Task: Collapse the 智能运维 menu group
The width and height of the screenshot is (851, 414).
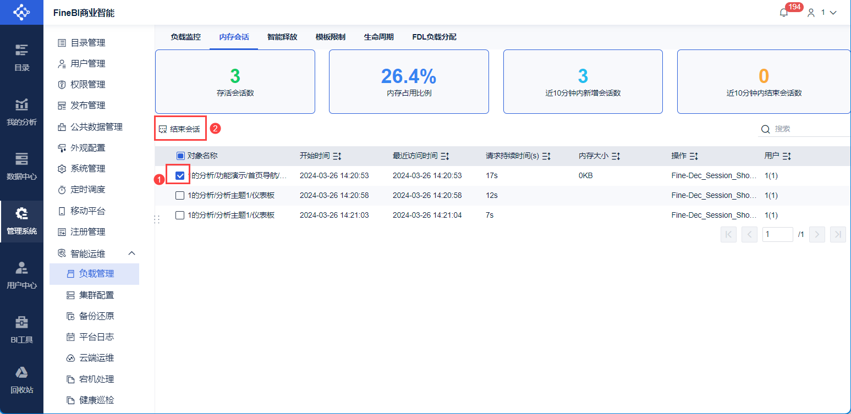Action: tap(131, 253)
